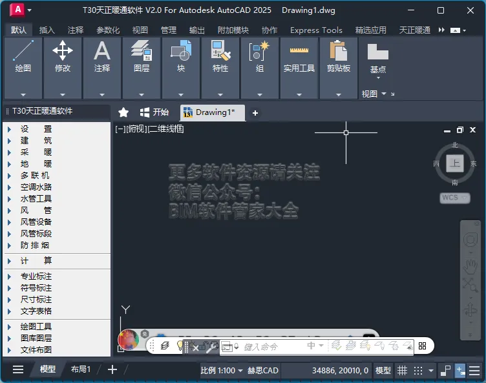Click the [-] viewport control label

pyautogui.click(x=121, y=129)
